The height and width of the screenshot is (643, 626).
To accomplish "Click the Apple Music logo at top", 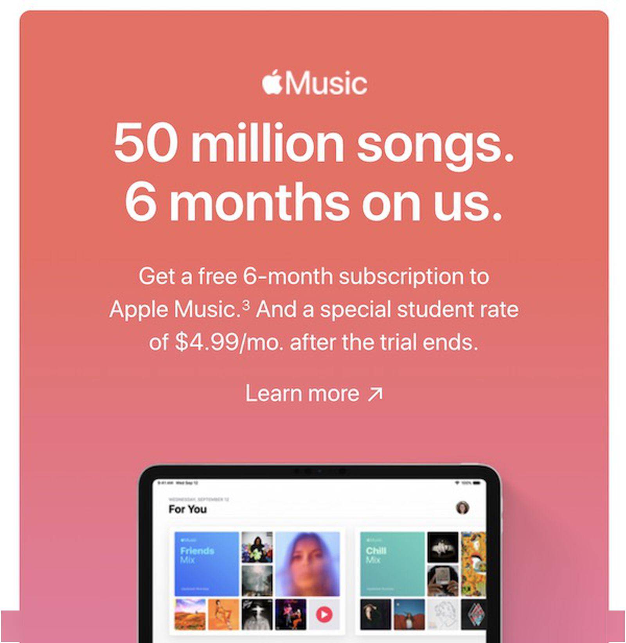I will click(x=315, y=83).
